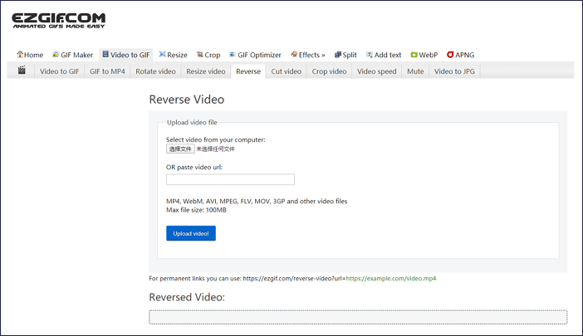Select the Resize tool in the top menu
The width and height of the screenshot is (583, 336).
coord(173,55)
